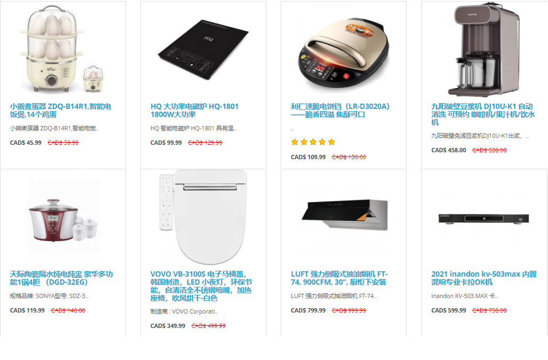Open the inandon karaoke machine image
Screen dimensions: 548x360
(485, 219)
